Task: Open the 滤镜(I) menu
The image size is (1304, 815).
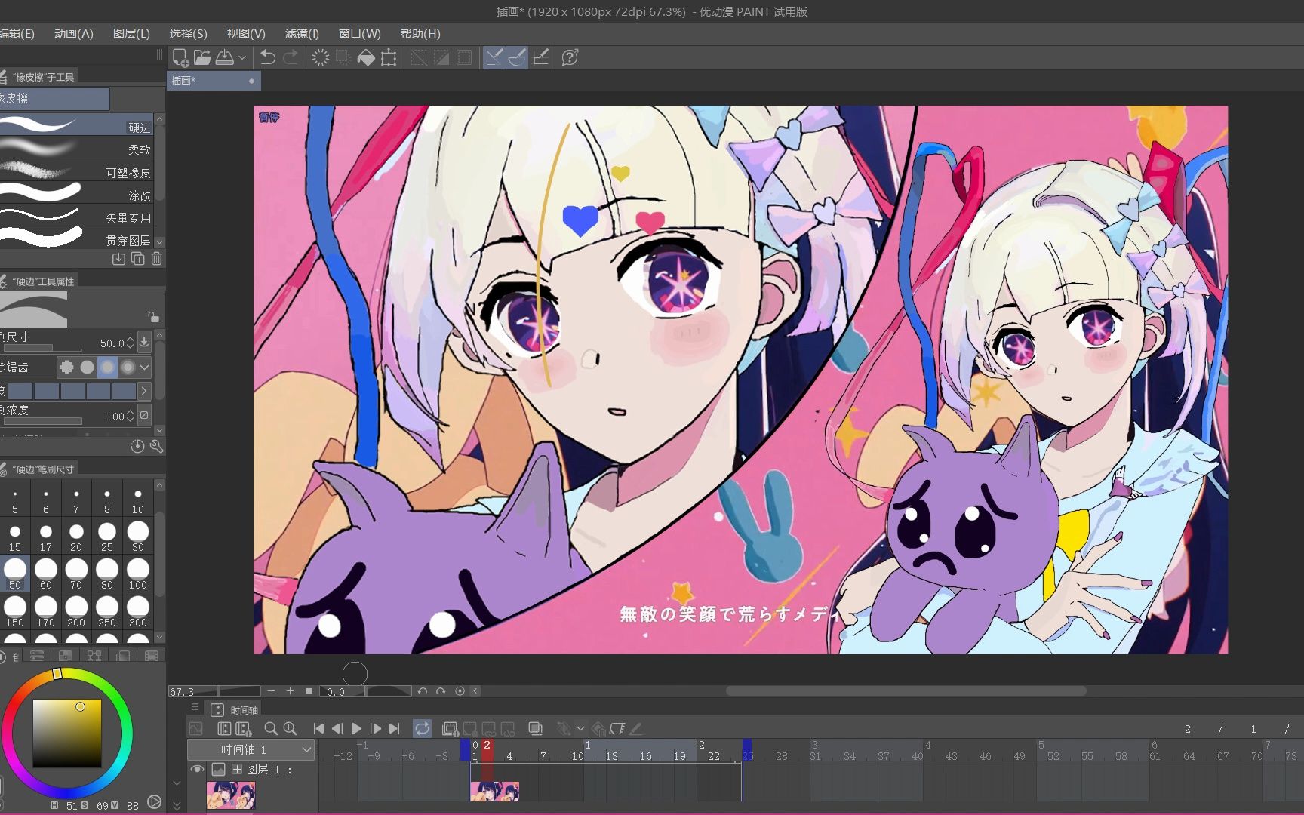Action: click(302, 33)
